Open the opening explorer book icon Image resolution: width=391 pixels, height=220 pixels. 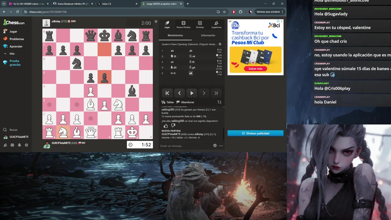click(220, 44)
